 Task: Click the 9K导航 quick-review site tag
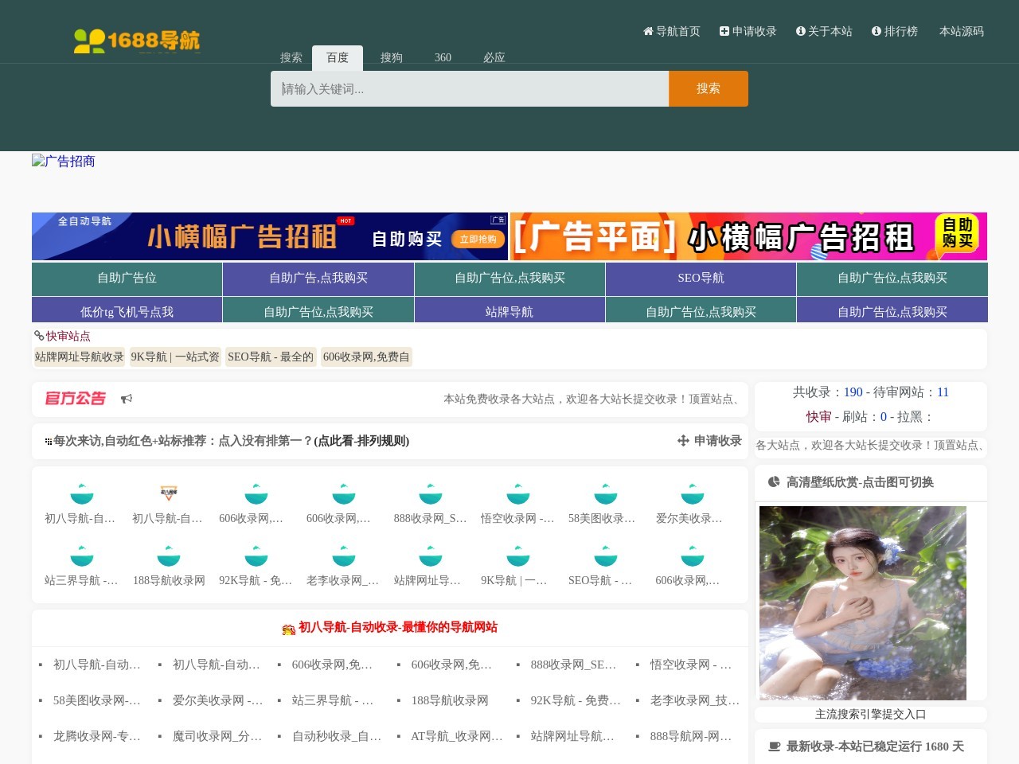175,357
